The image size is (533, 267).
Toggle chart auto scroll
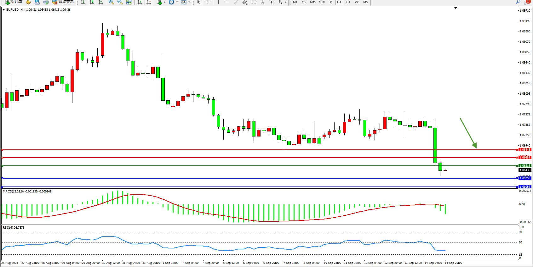click(140, 2)
